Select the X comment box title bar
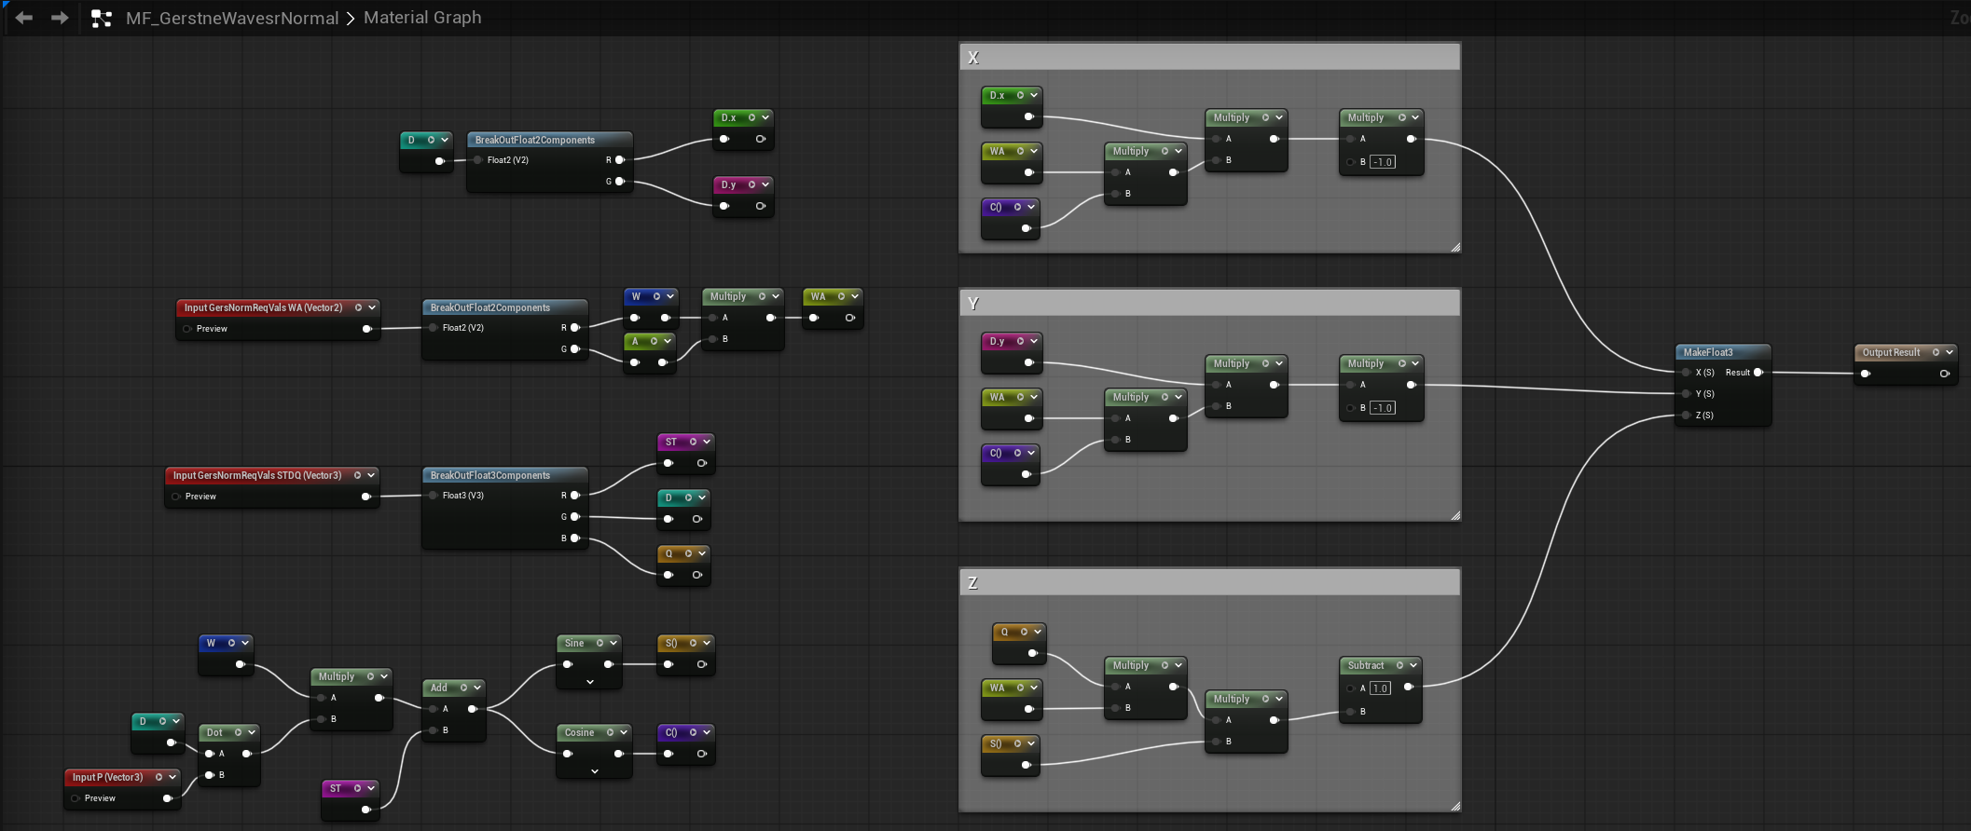This screenshot has width=1971, height=831. (x=1209, y=57)
